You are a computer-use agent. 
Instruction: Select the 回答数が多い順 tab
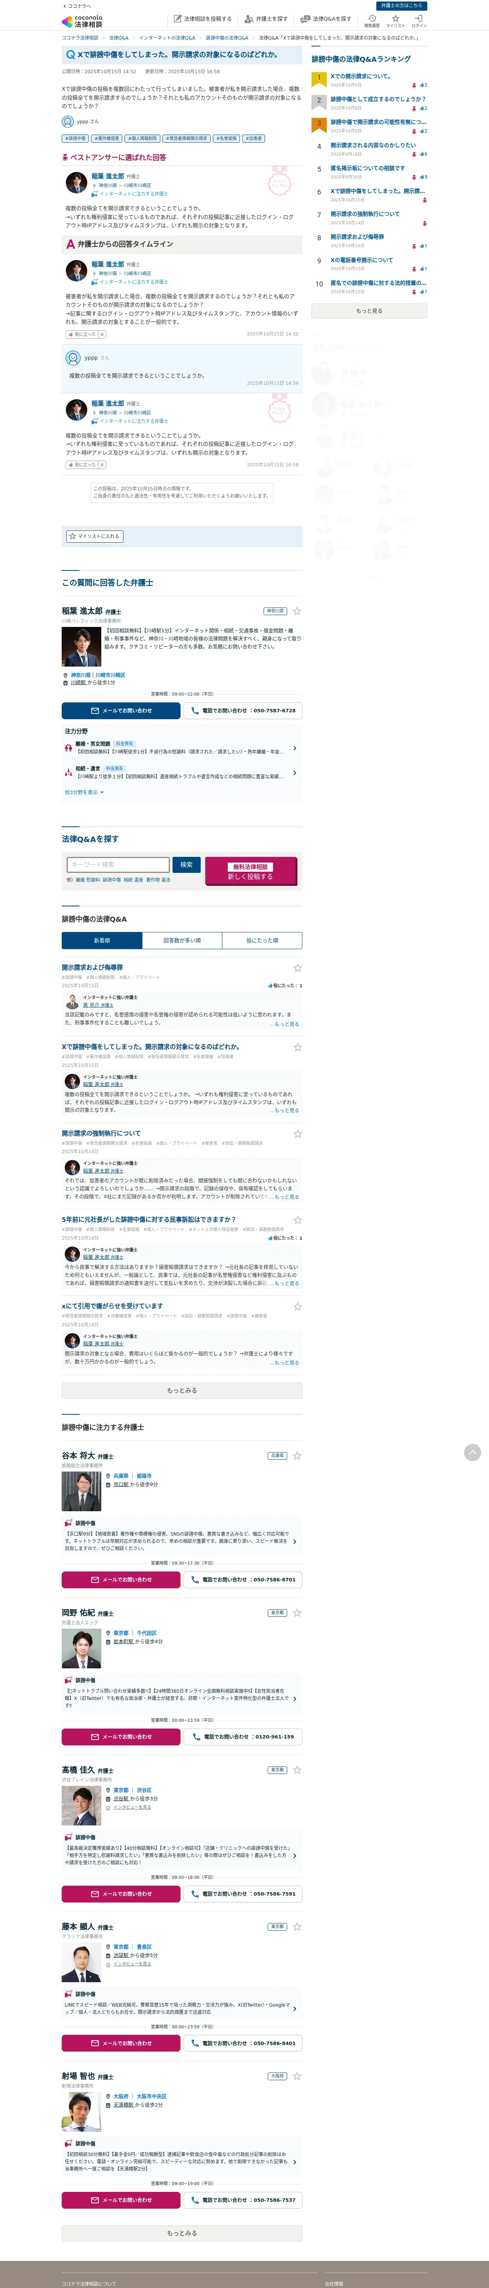182,941
